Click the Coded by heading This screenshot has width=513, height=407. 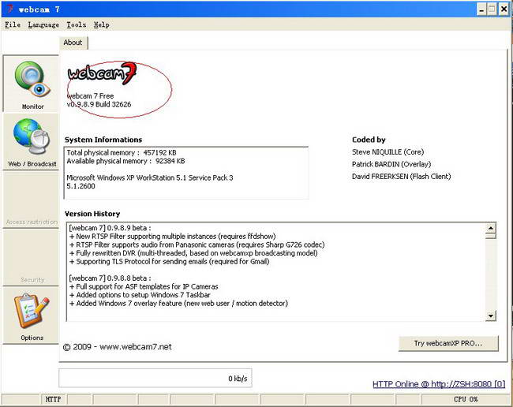pos(369,140)
